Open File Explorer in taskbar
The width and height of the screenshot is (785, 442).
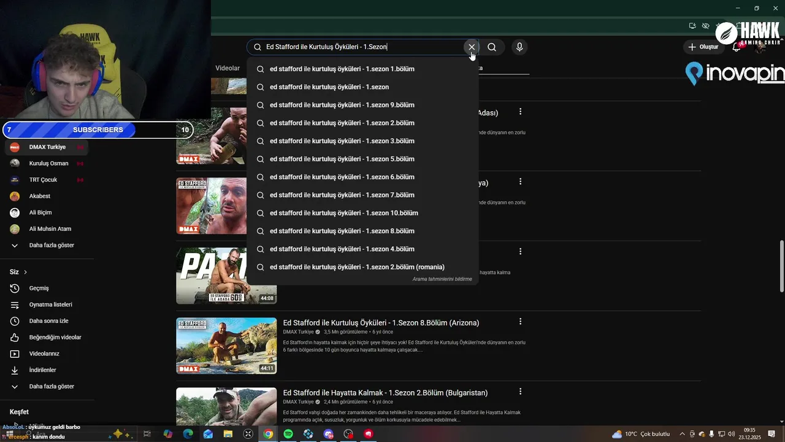(x=228, y=434)
